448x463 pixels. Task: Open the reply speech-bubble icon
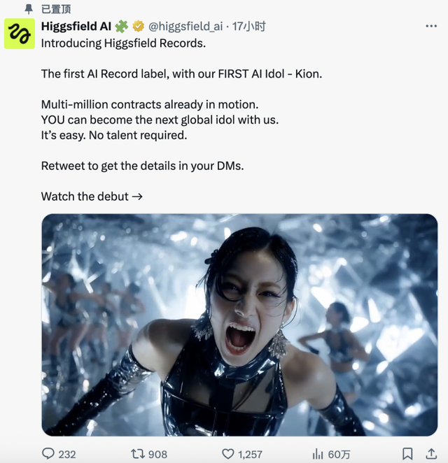pyautogui.click(x=48, y=453)
